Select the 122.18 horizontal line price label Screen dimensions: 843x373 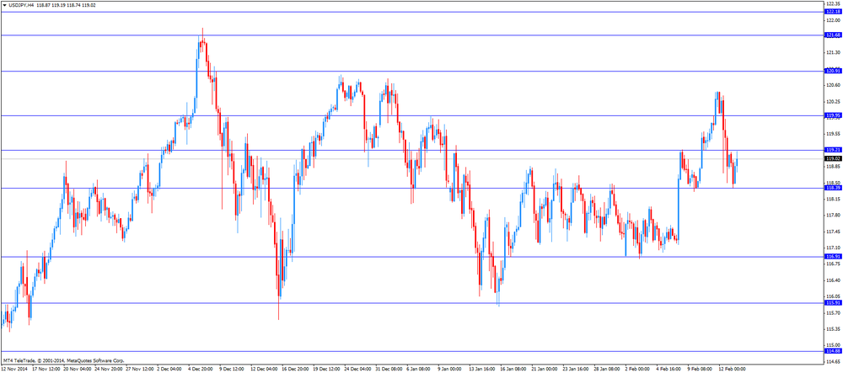click(x=833, y=12)
